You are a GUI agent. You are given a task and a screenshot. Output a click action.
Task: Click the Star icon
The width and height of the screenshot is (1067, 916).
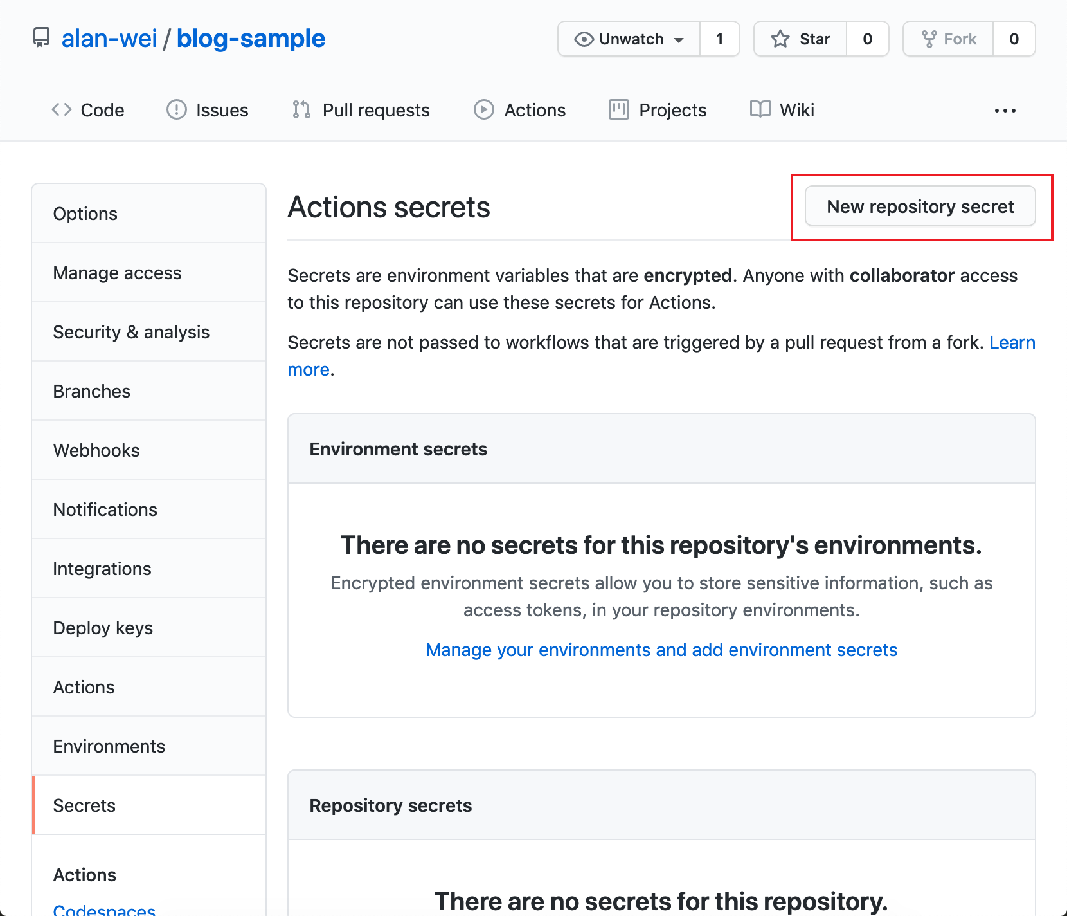coord(780,39)
